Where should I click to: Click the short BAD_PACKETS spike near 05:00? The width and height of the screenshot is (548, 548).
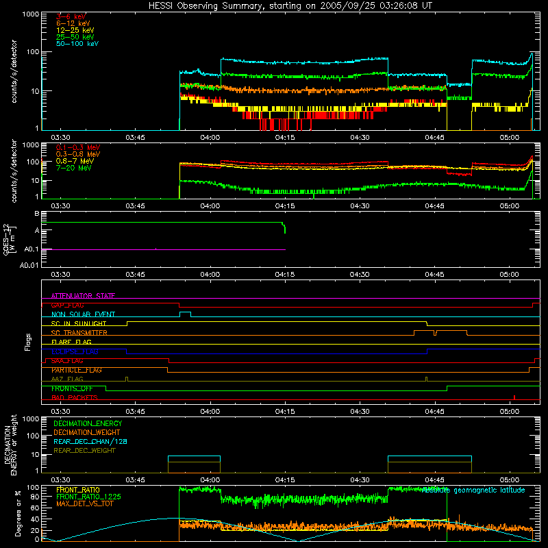coord(514,397)
